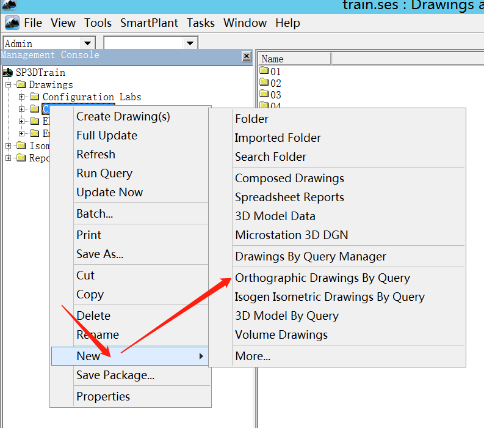Select the Isom... folder icon
The height and width of the screenshot is (428, 484).
[21, 146]
